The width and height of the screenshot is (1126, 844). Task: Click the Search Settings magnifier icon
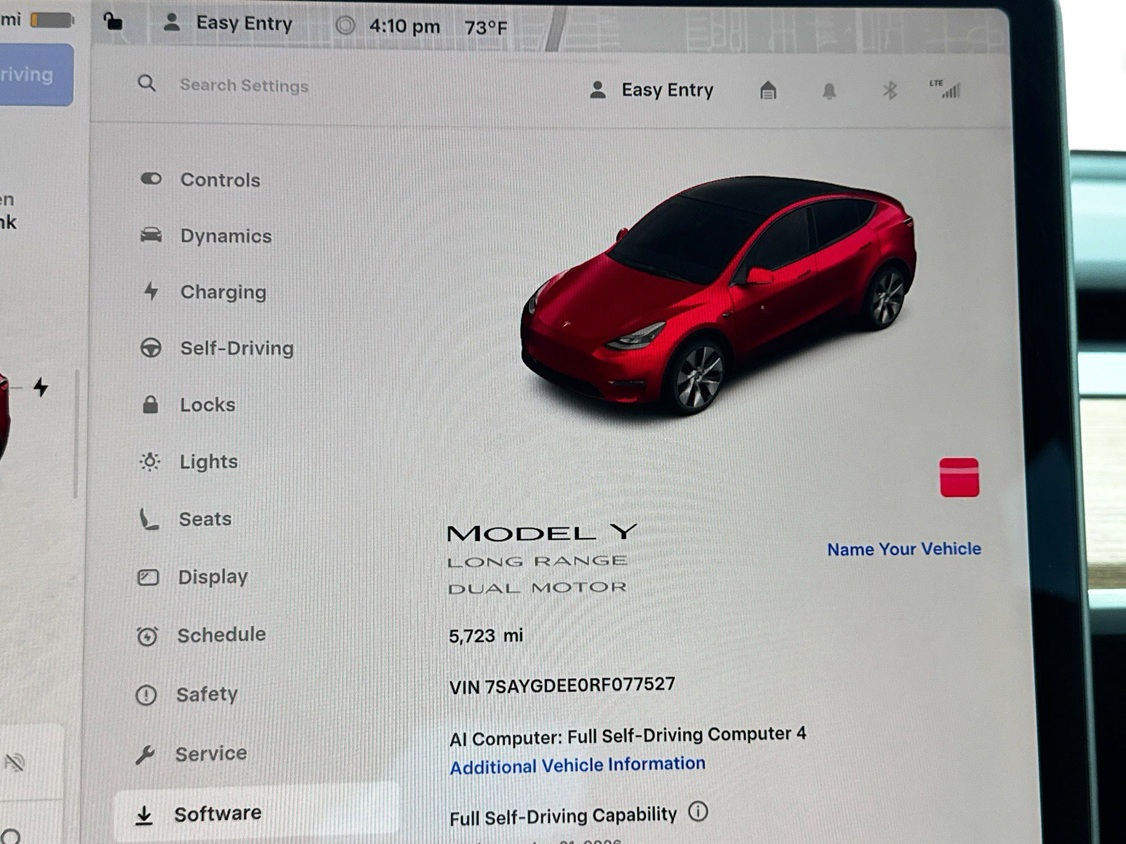click(147, 84)
